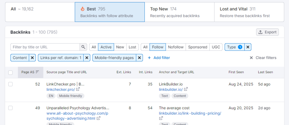Viewport: 289px width, 125px height.
Task: Add a new filter
Action: coord(159,58)
